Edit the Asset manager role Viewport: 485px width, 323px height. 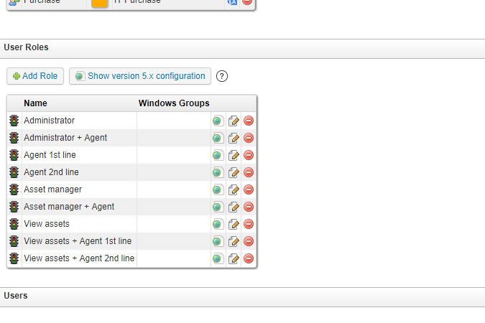click(234, 189)
